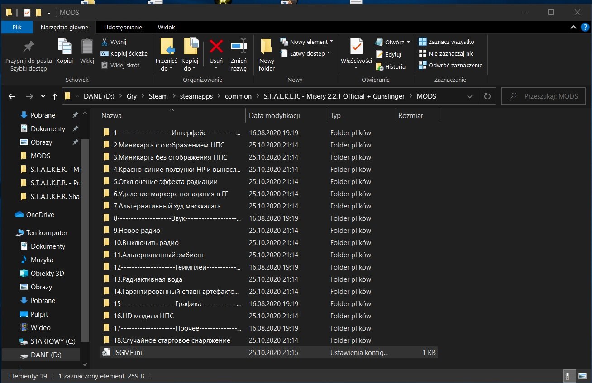Open the Plik menu tab
This screenshot has width=592, height=383.
pyautogui.click(x=17, y=27)
